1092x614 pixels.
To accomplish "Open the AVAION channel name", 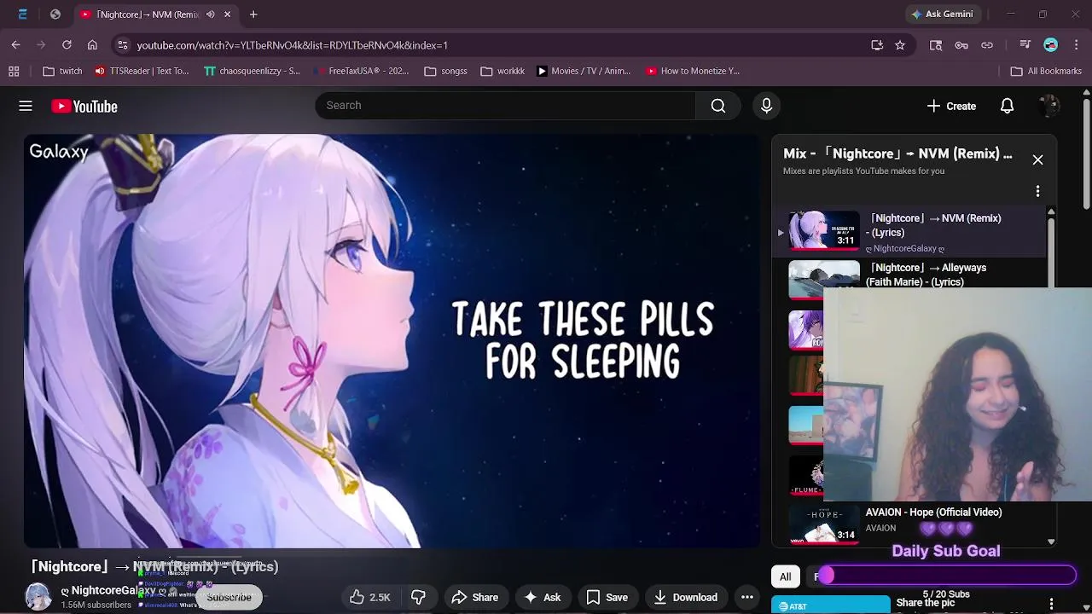I will [x=880, y=529].
